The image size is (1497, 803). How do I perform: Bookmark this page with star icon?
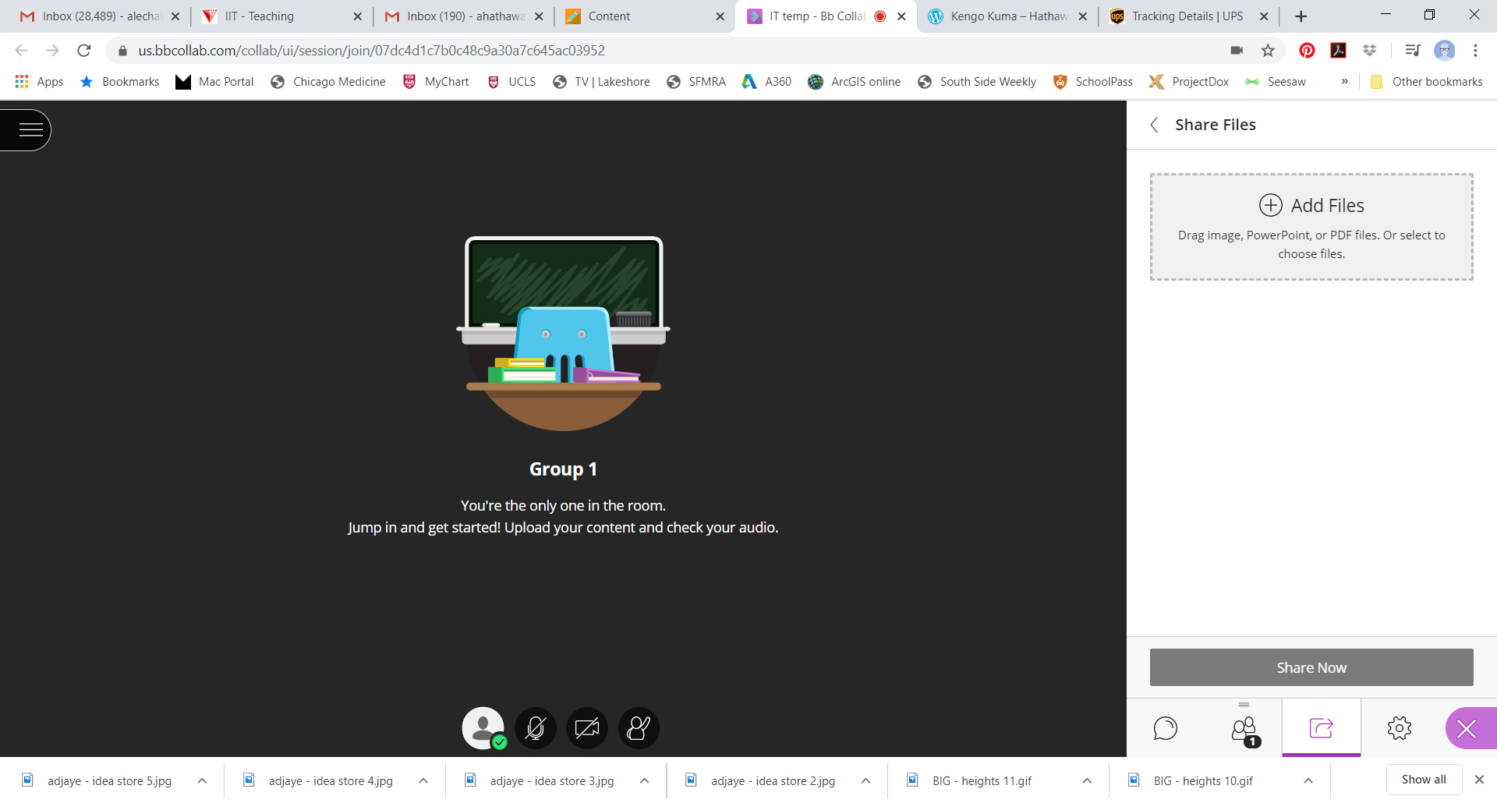click(1268, 51)
